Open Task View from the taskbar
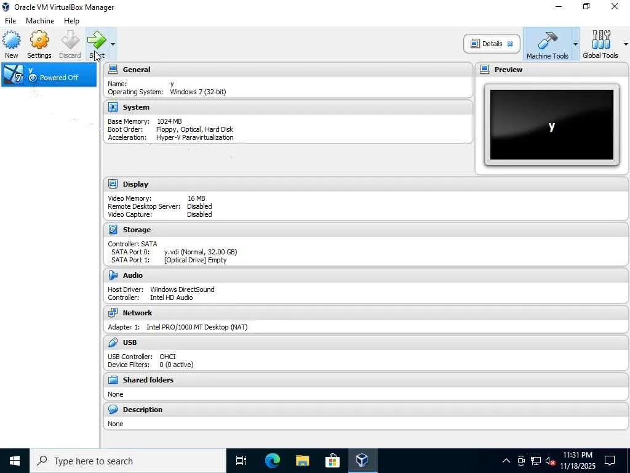Screen dimensions: 630x473 coord(241,461)
